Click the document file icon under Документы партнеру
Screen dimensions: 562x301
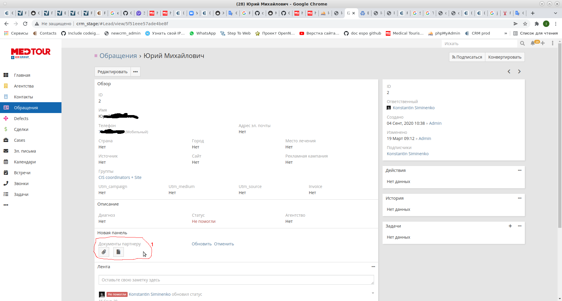(x=118, y=252)
